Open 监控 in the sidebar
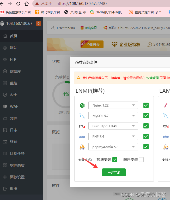This screenshot has height=200, width=170. click(21, 83)
